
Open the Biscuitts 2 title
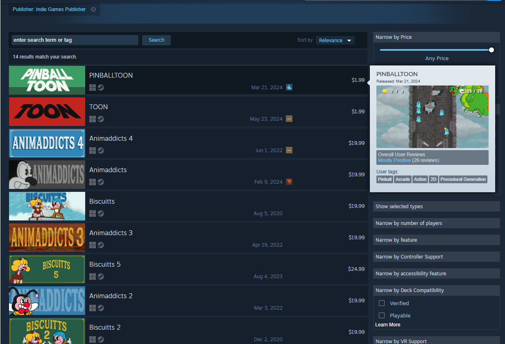105,327
